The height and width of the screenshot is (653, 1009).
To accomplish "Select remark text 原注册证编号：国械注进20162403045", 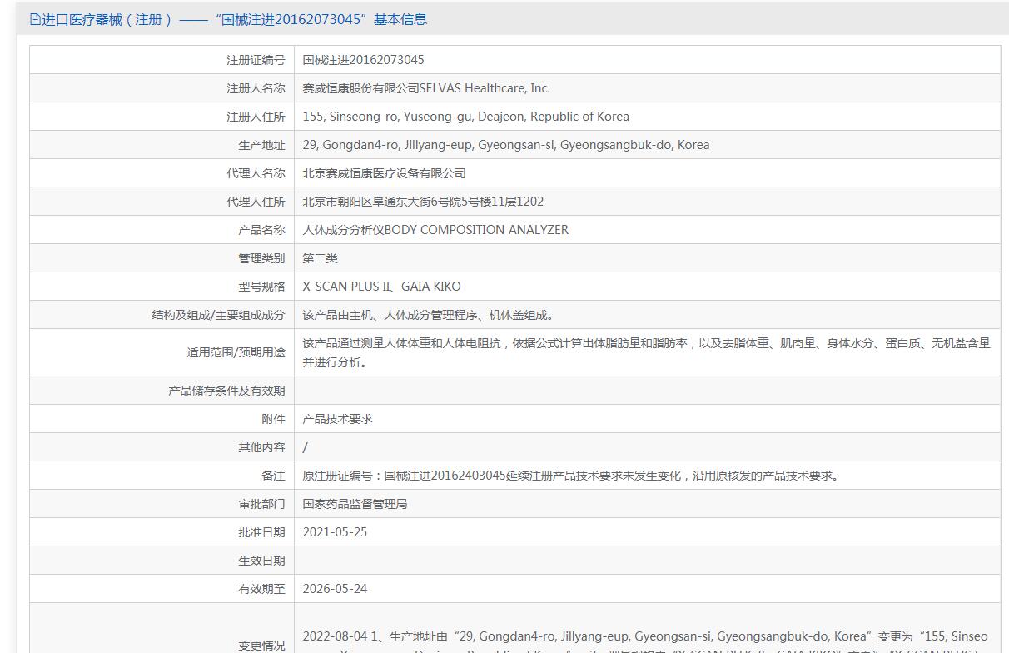I will 573,476.
